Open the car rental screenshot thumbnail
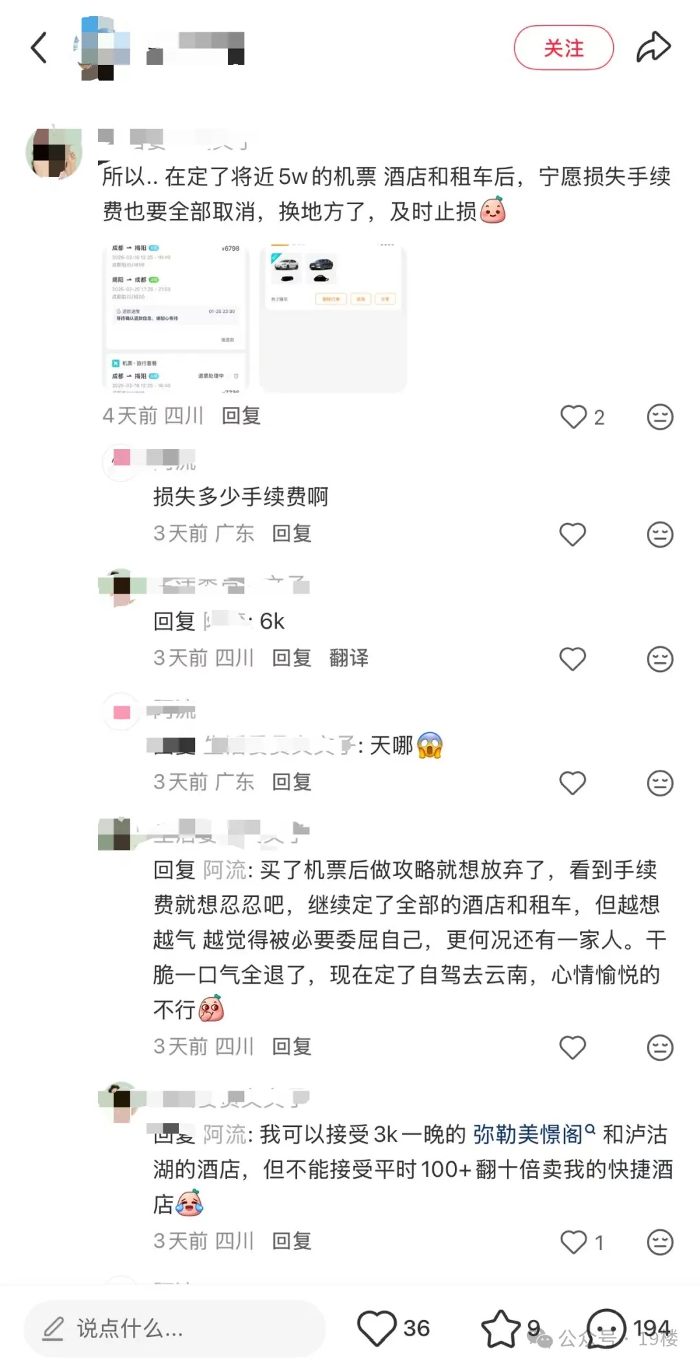Viewport: 700px width, 1366px height. (x=333, y=318)
